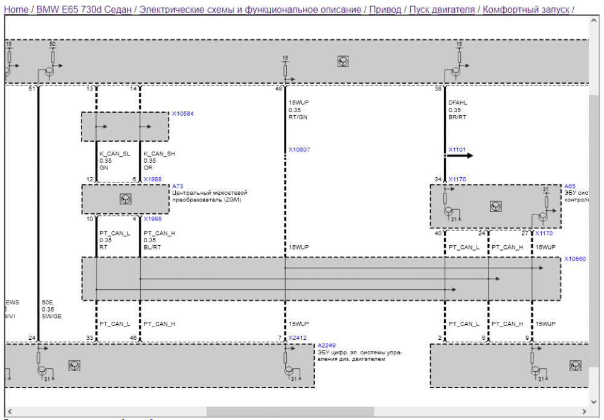
Task: Click the horizontal scrollbar thumb
Action: pos(290,412)
